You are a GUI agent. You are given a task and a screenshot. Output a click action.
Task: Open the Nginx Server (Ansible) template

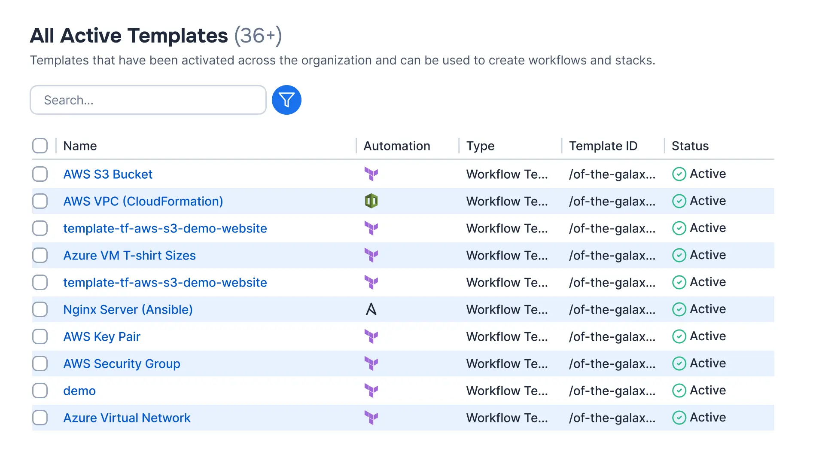(x=128, y=309)
